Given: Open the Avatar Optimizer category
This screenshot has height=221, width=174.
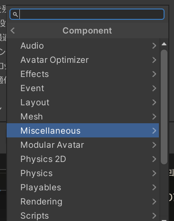Looking at the screenshot, I should coord(83,60).
